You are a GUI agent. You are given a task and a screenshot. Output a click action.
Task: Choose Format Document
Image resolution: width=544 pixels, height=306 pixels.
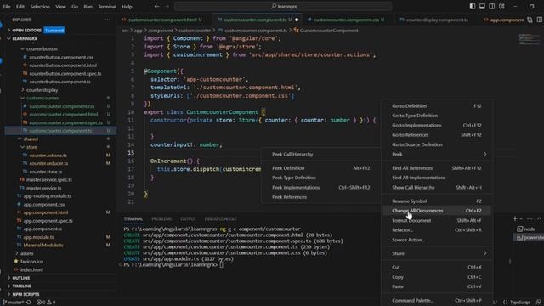[x=437, y=220]
